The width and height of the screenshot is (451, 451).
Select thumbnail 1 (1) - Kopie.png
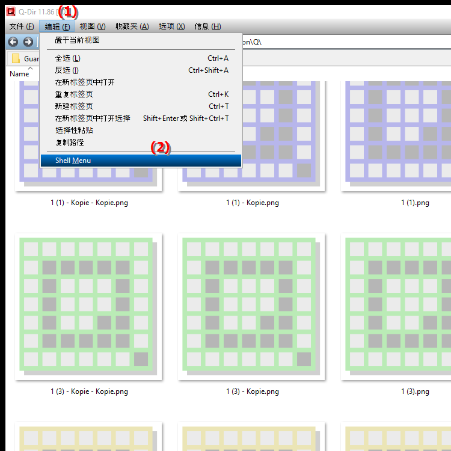(251, 179)
